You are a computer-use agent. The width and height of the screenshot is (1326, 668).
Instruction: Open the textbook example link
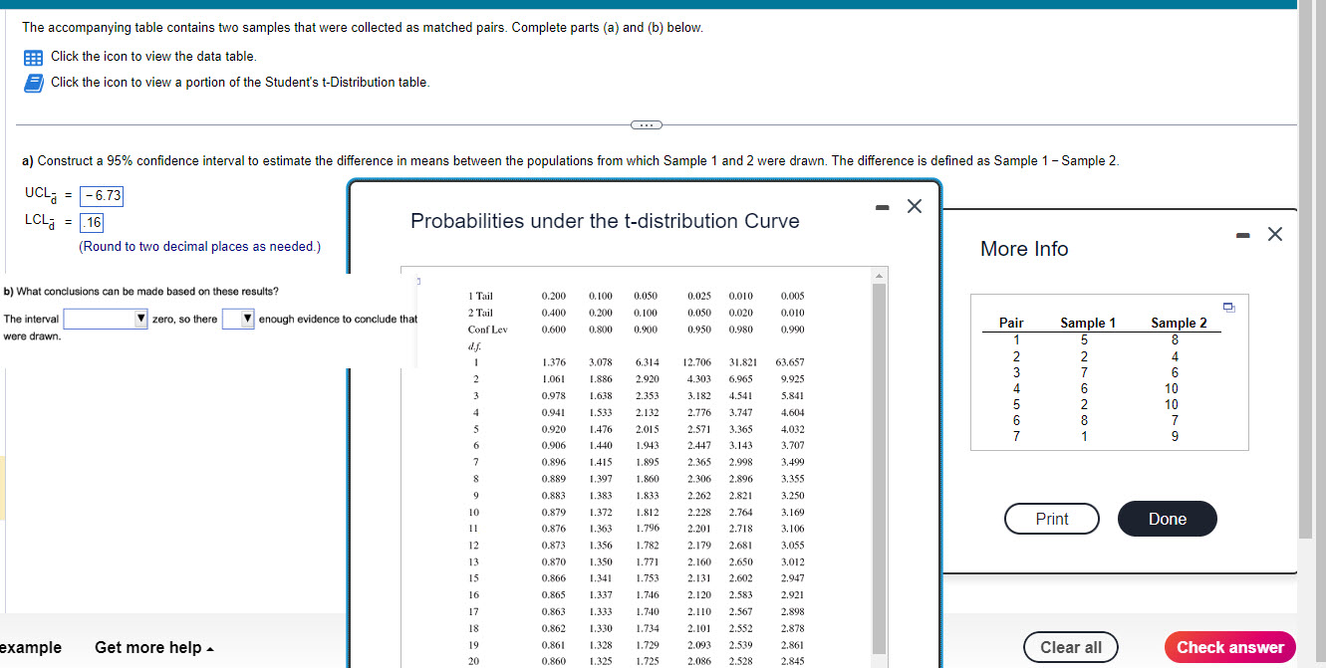[28, 647]
